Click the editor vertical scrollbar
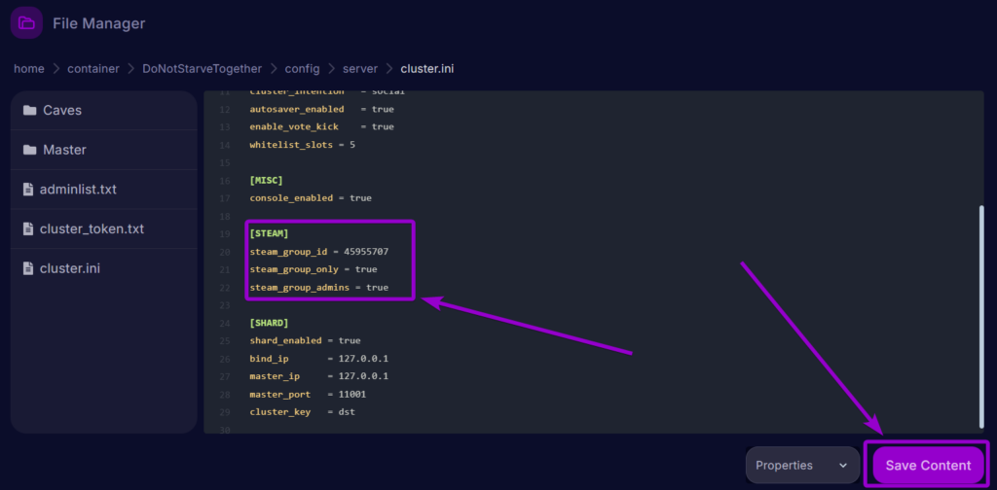Image resolution: width=997 pixels, height=490 pixels. (980, 316)
